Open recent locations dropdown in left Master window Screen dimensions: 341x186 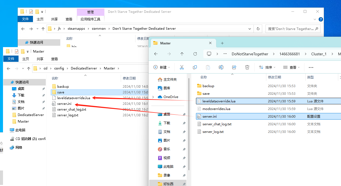pos(23,69)
